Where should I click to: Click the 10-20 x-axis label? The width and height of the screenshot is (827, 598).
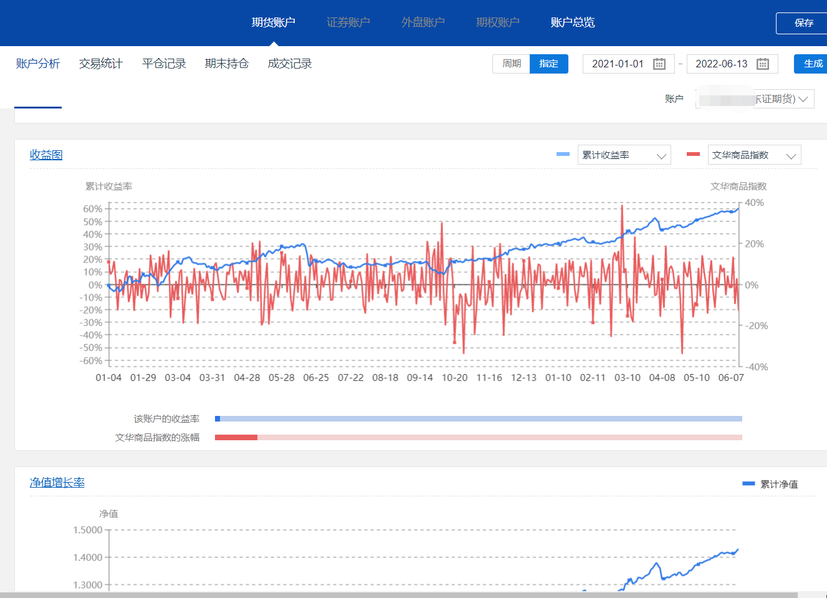pos(454,378)
